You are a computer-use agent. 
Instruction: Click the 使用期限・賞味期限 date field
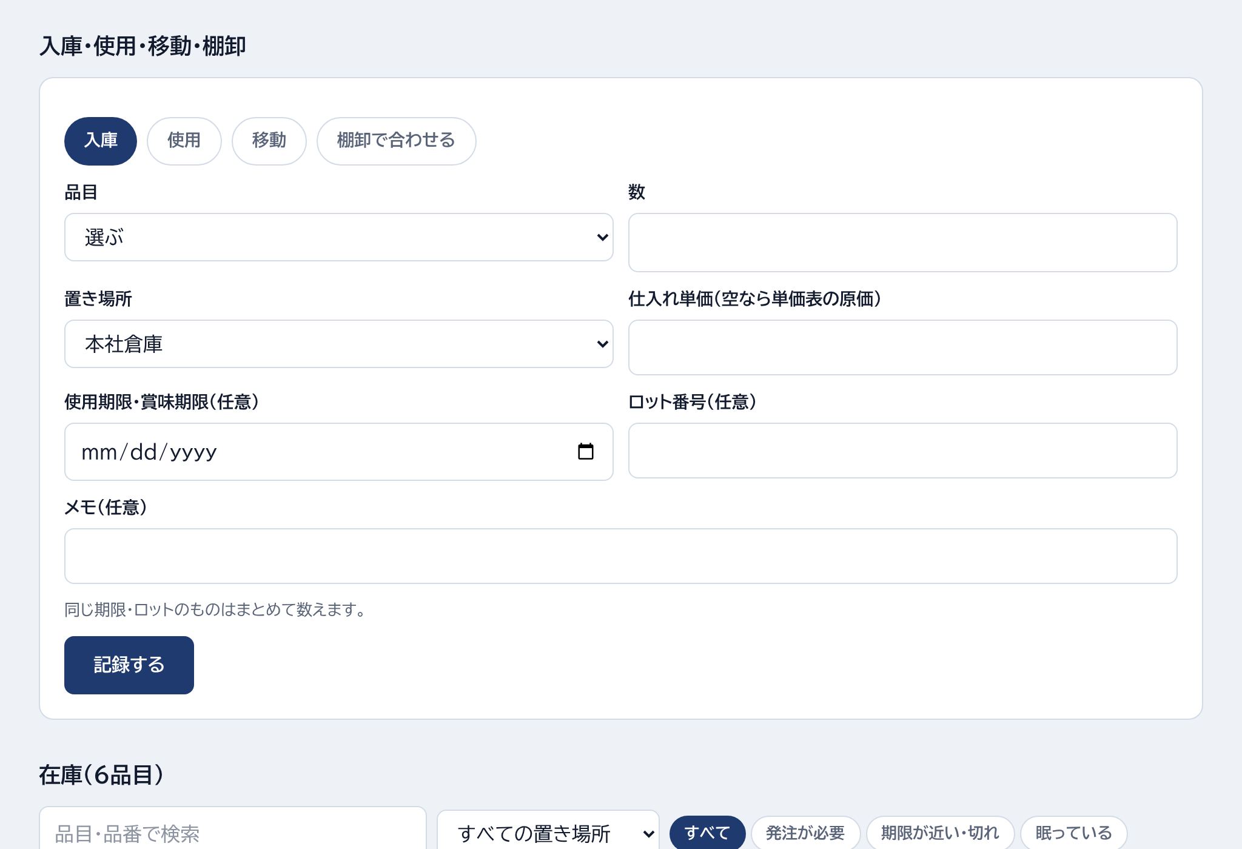click(338, 452)
